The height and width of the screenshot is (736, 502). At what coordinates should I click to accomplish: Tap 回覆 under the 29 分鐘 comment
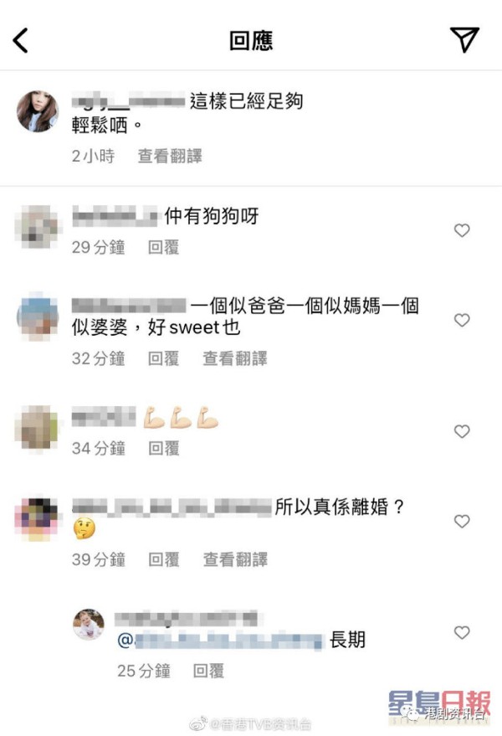click(164, 247)
